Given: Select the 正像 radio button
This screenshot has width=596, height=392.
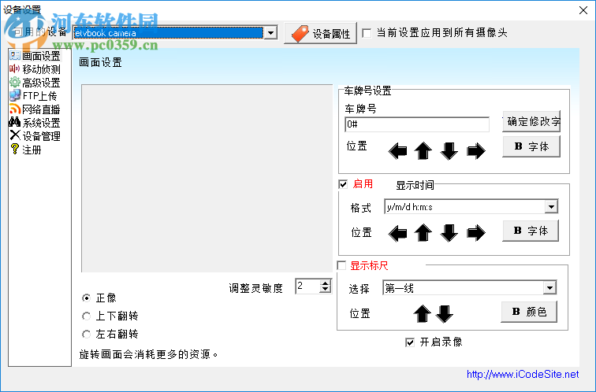Looking at the screenshot, I should pyautogui.click(x=86, y=298).
